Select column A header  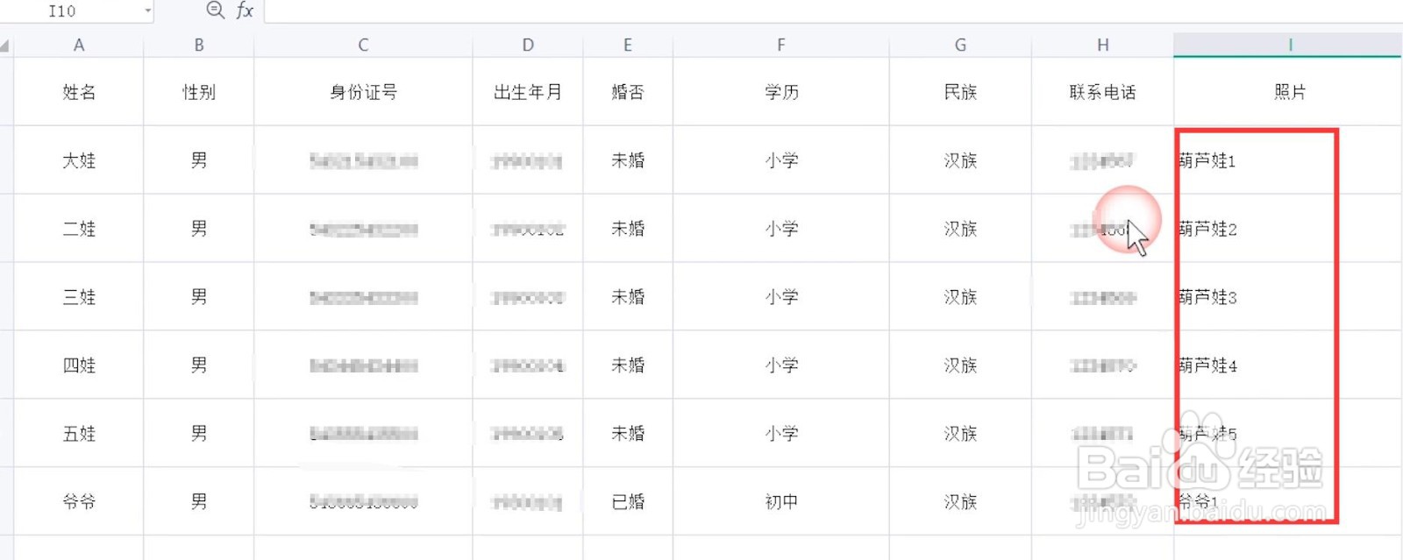[x=79, y=45]
